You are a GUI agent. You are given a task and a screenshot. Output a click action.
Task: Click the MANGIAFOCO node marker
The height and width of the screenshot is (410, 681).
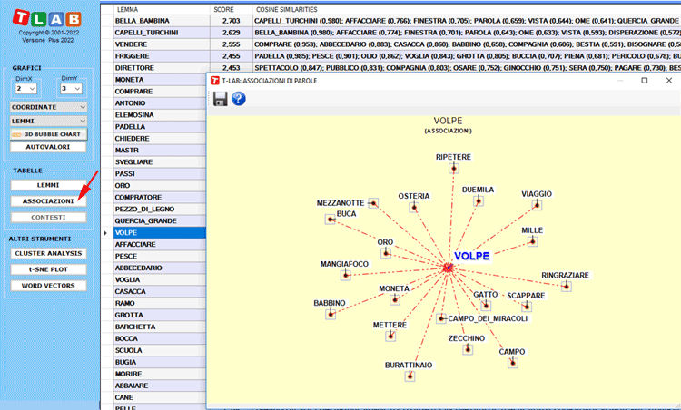click(346, 275)
